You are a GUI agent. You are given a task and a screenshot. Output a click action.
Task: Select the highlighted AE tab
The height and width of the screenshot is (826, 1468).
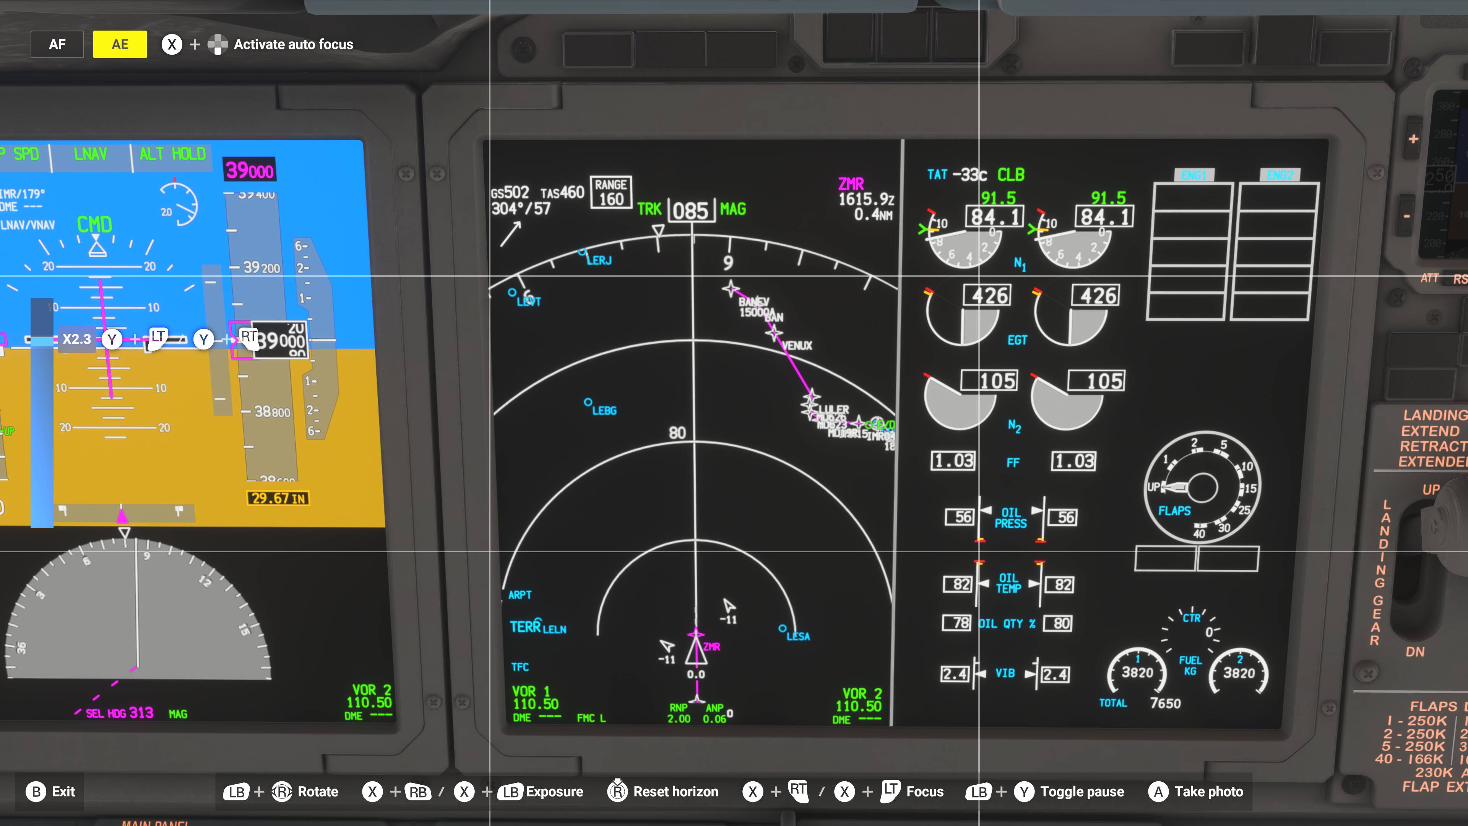pos(120,44)
